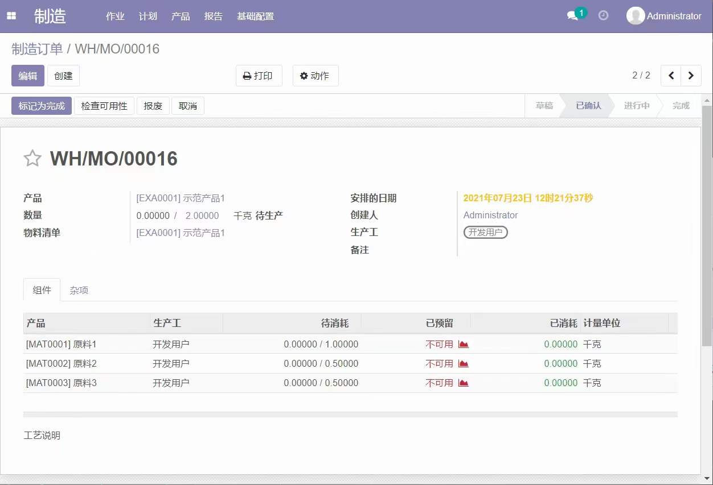Click the 制造订单 breadcrumb link
Screen dimensions: 713x485
point(37,49)
